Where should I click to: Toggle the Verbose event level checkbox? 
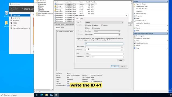102,25
